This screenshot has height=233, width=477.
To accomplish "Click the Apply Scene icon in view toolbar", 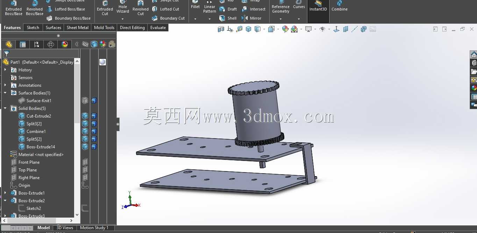I will [x=294, y=29].
